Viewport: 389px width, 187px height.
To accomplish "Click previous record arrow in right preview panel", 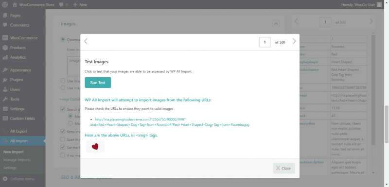I will [296, 21].
